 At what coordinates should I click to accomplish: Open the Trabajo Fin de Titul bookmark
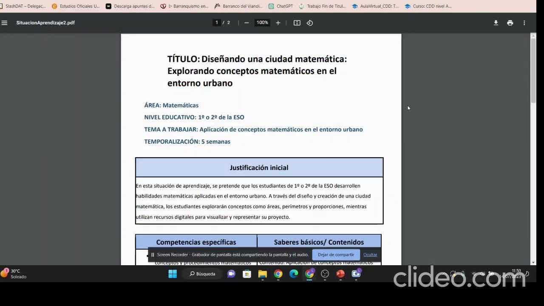tap(323, 6)
